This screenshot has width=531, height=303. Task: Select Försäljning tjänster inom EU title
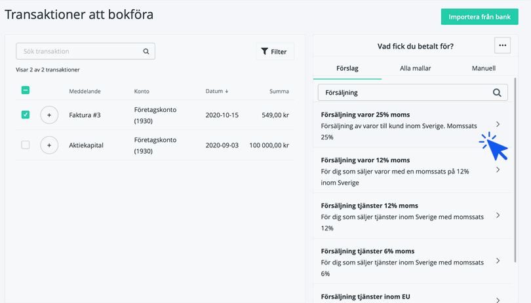tap(365, 296)
